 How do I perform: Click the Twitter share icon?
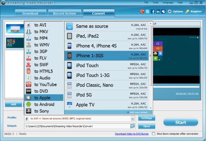147,12
